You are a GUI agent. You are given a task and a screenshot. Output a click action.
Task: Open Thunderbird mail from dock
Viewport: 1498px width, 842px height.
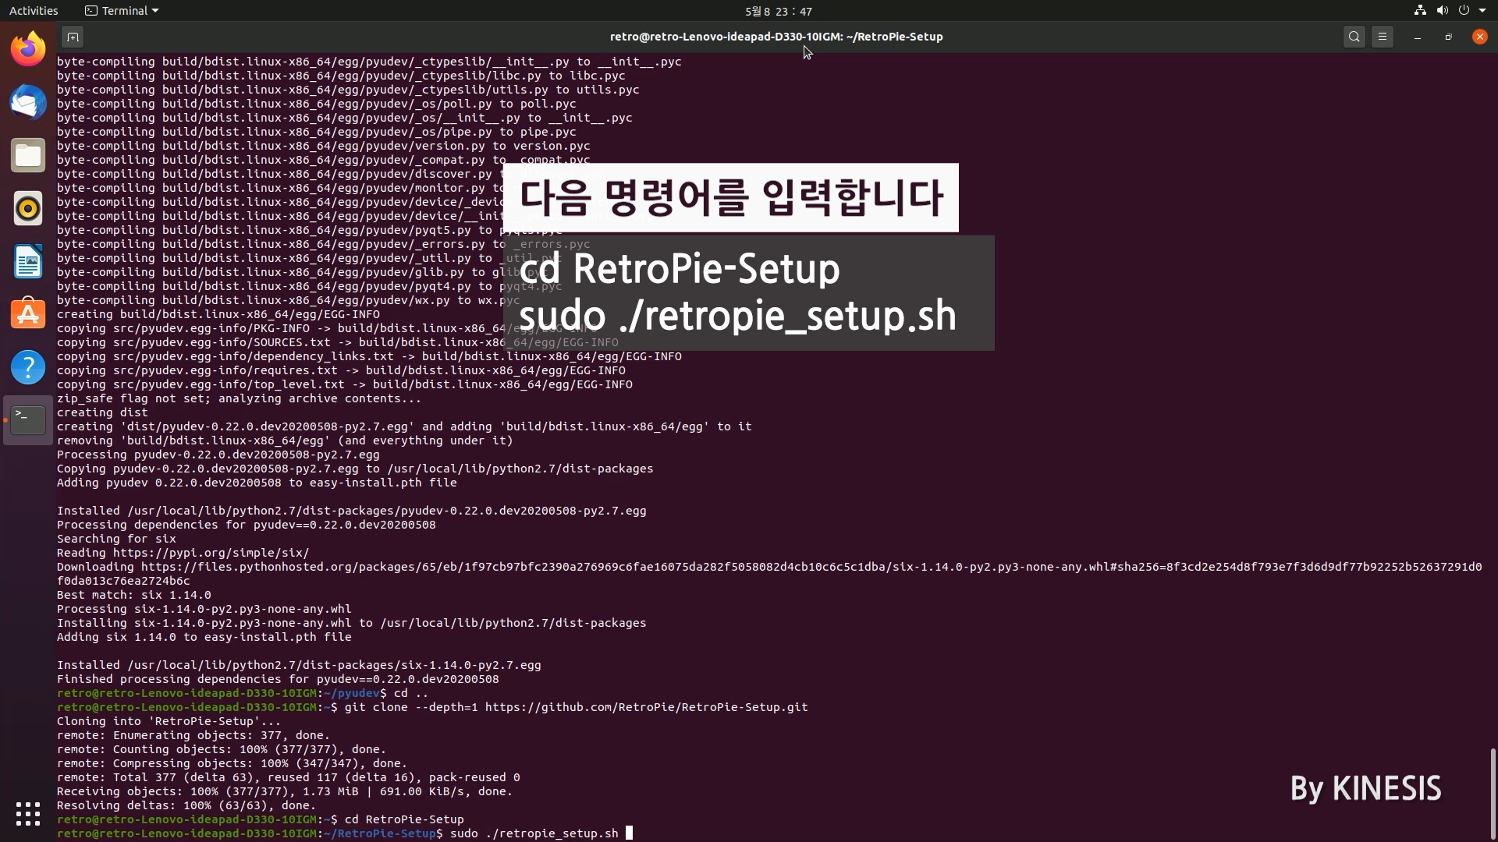coord(28,103)
